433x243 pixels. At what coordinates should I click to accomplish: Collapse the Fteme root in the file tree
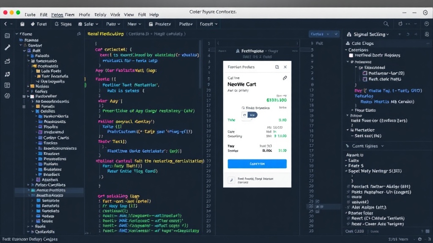tap(17, 34)
